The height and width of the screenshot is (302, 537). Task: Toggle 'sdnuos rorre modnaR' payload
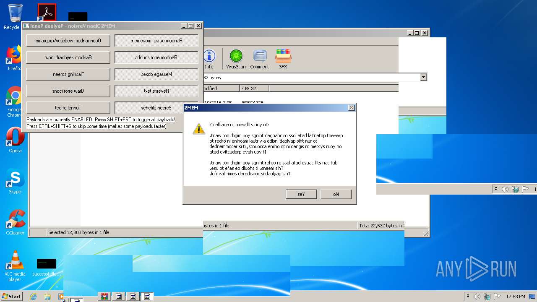coord(156,57)
